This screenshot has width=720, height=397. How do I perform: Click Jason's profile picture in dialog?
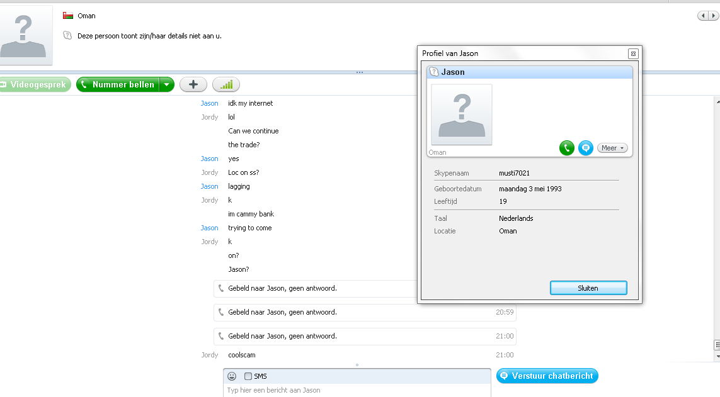pos(462,115)
